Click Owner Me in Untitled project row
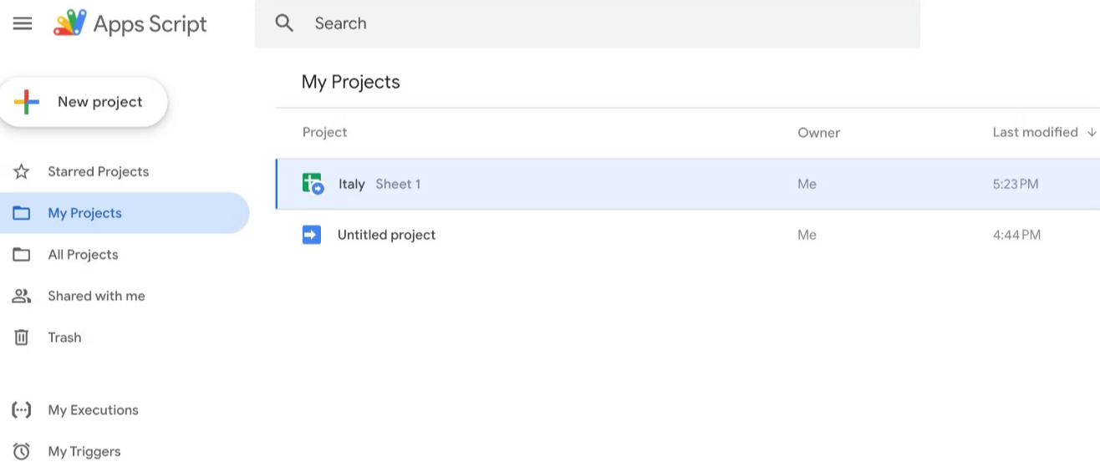This screenshot has width=1100, height=467. (807, 235)
